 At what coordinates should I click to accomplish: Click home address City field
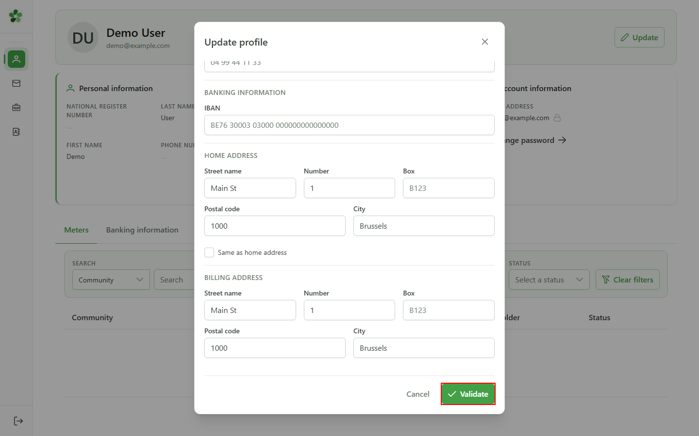(424, 226)
